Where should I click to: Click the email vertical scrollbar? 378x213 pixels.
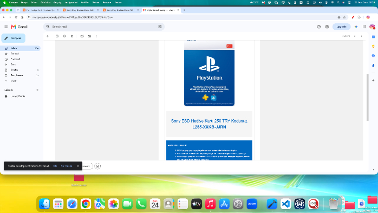click(x=368, y=97)
